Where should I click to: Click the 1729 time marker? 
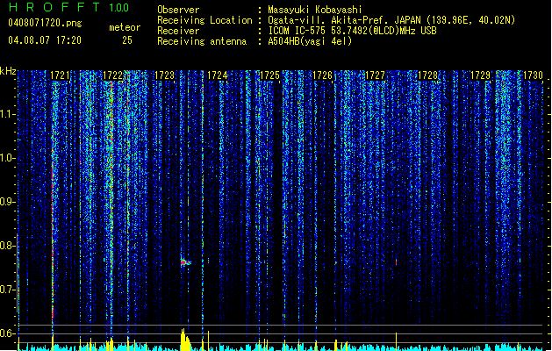tap(480, 75)
